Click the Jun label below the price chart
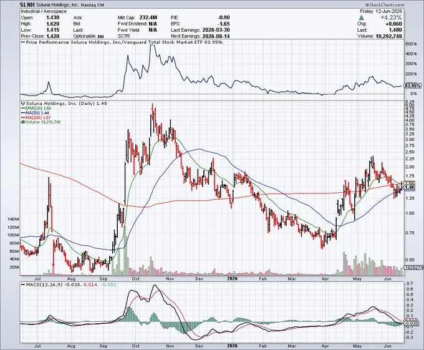Viewport: 424px width, 350px height. tap(387, 279)
